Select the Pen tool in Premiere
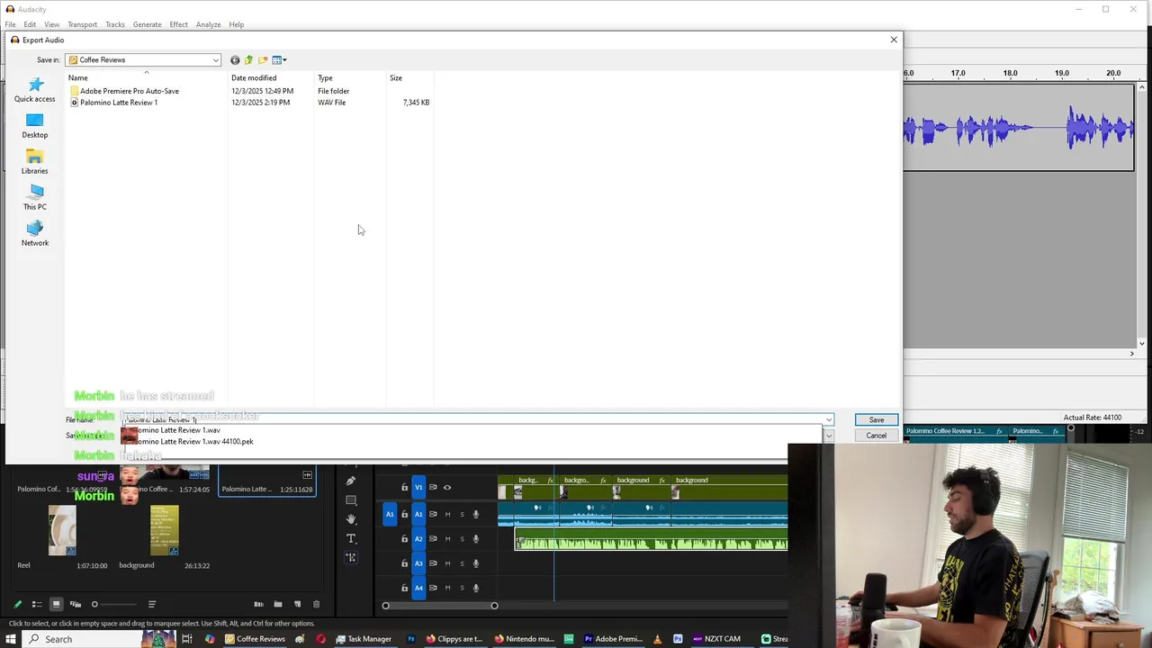The image size is (1152, 648). click(x=351, y=481)
